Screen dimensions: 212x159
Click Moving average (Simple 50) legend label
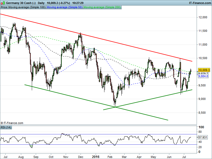[65, 7]
